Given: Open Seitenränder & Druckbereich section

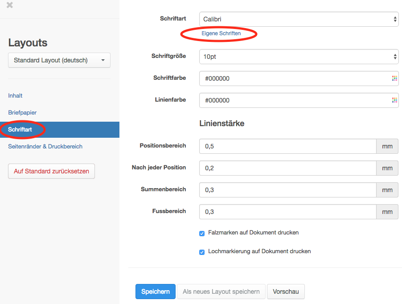Looking at the screenshot, I should (45, 146).
